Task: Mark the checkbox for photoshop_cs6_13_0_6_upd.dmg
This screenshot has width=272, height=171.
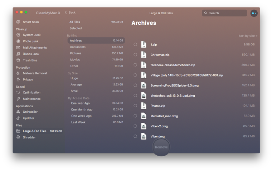Action: tap(135, 96)
